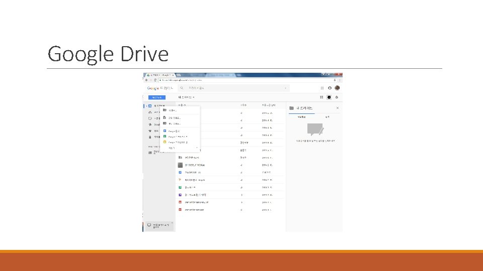Choose Google Slides in context menu
This screenshot has height=271, width=483.
pyautogui.click(x=180, y=142)
